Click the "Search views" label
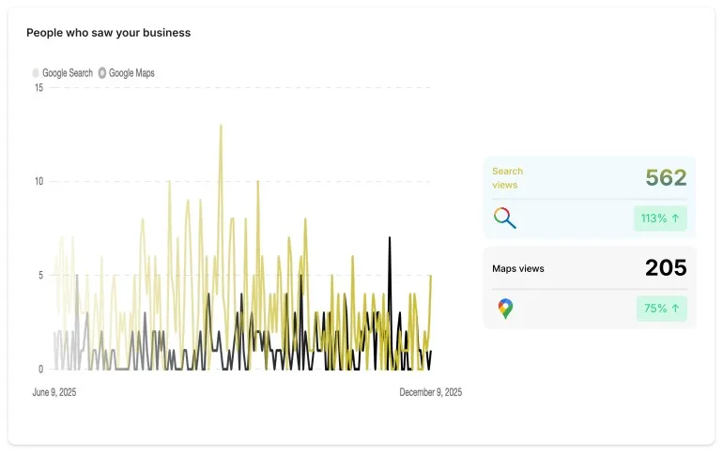Viewport: 723px width, 453px height. pos(508,178)
